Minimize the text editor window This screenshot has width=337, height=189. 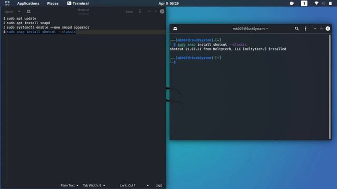coord(149,12)
